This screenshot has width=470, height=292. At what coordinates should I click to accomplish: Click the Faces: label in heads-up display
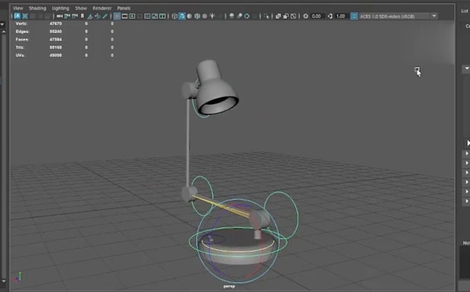pyautogui.click(x=22, y=39)
